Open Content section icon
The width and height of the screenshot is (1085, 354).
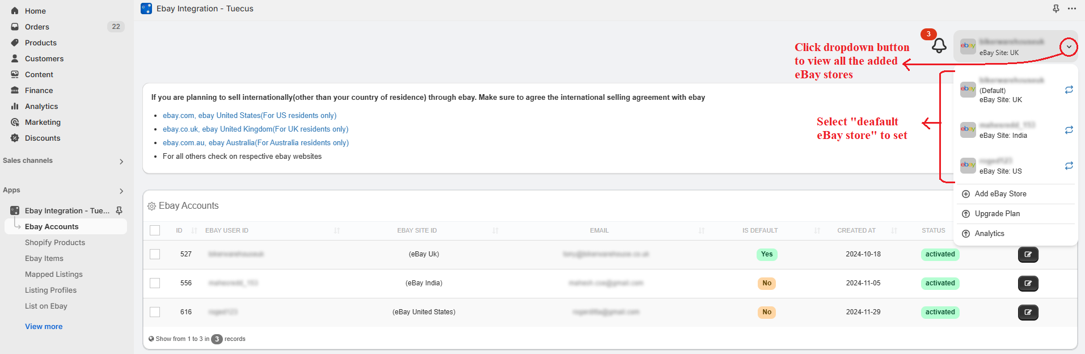pos(15,74)
